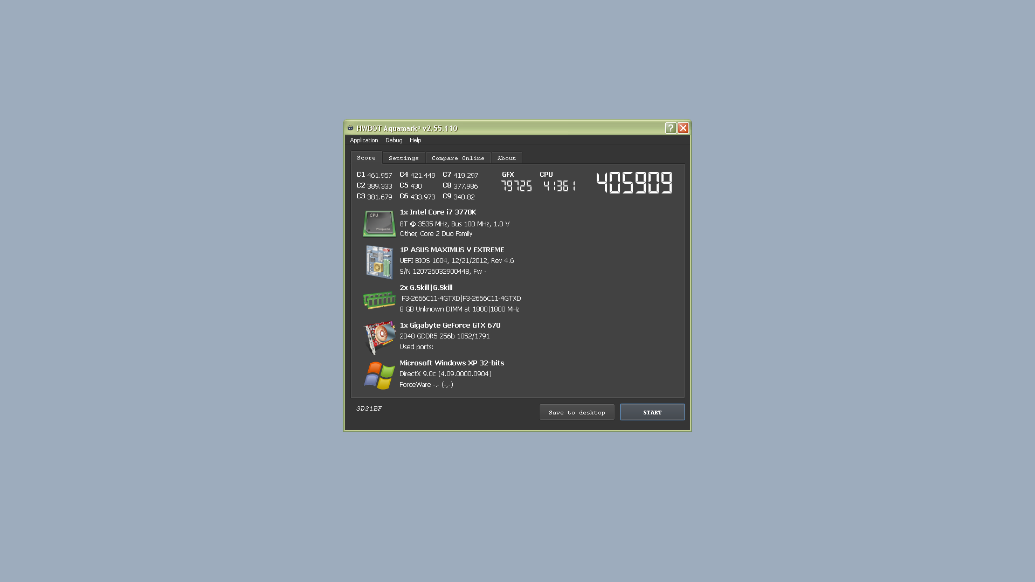Click the F3-2666C11-4GTXD memory model line
Viewport: 1035px width, 582px height.
(x=461, y=299)
